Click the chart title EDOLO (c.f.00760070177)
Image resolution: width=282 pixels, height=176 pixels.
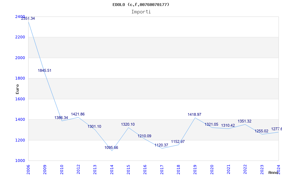pyautogui.click(x=141, y=5)
